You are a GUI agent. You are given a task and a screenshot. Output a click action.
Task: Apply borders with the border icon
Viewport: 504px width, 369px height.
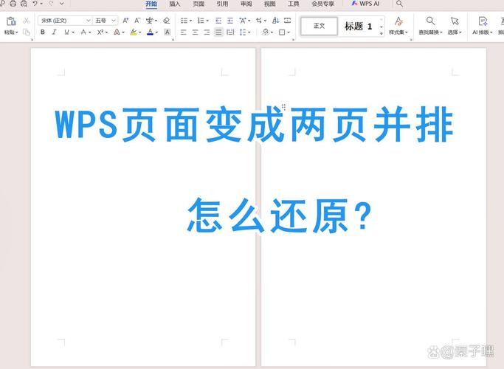point(282,32)
